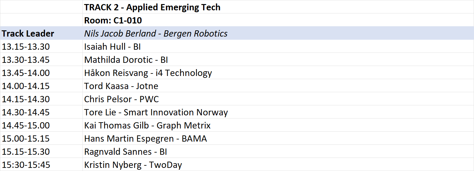This screenshot has height=171, width=474.
Task: Click the Tord Kaasa - Jotne cell
Action: click(x=278, y=86)
